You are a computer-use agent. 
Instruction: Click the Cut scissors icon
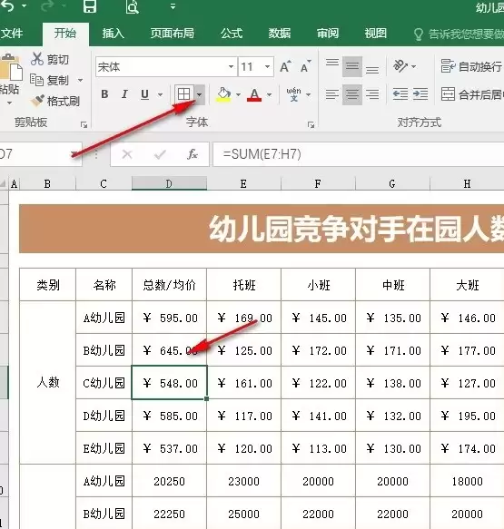(x=37, y=59)
